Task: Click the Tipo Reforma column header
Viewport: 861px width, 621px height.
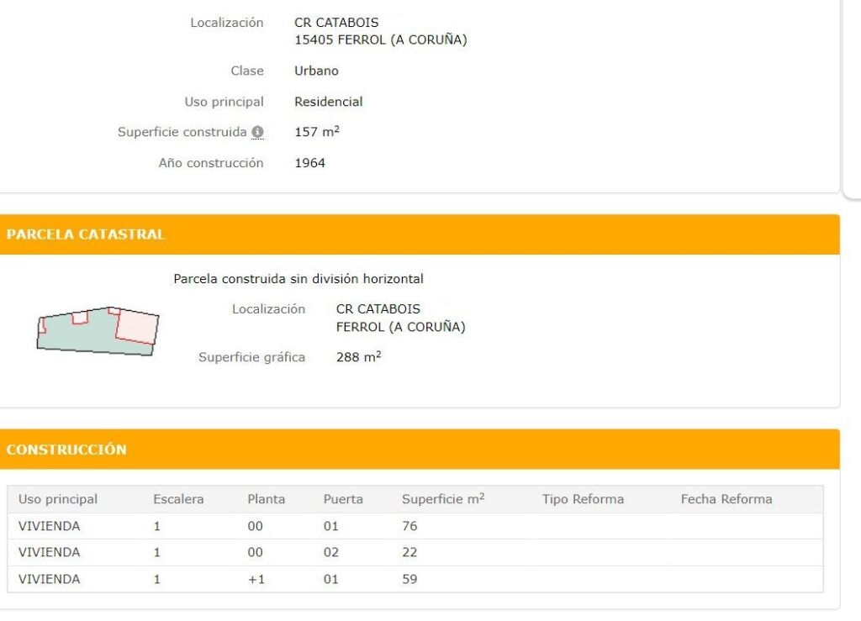Action: click(x=584, y=498)
